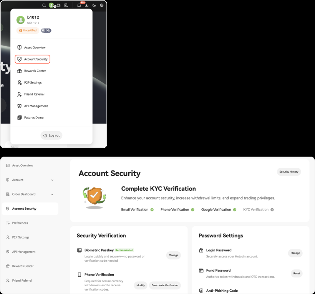Click the Log out button
The image size is (315, 294).
coord(51,135)
